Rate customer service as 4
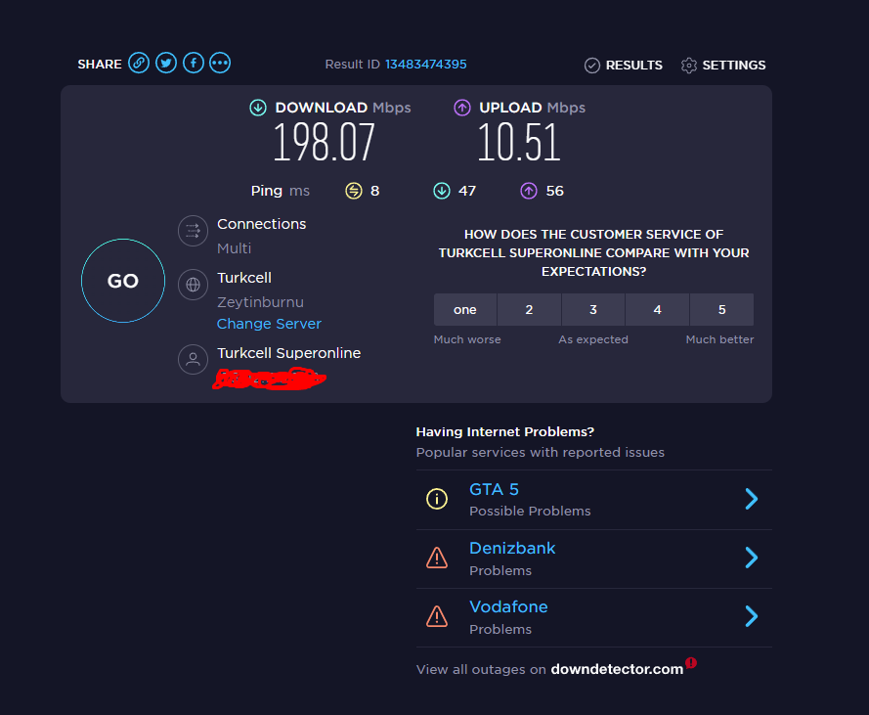The width and height of the screenshot is (869, 715). click(x=657, y=309)
